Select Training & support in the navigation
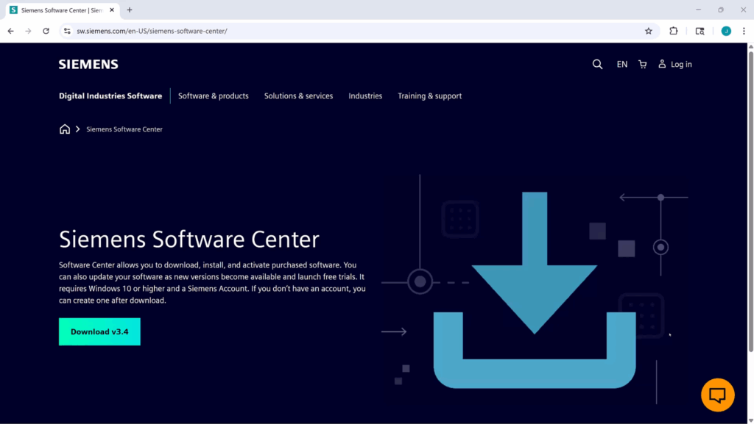The width and height of the screenshot is (754, 424). click(429, 96)
